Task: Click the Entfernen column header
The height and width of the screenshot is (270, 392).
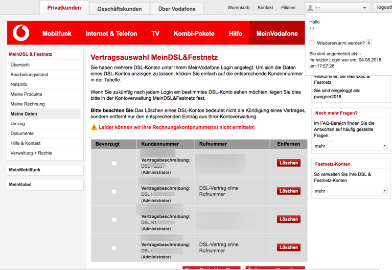Action: click(288, 144)
